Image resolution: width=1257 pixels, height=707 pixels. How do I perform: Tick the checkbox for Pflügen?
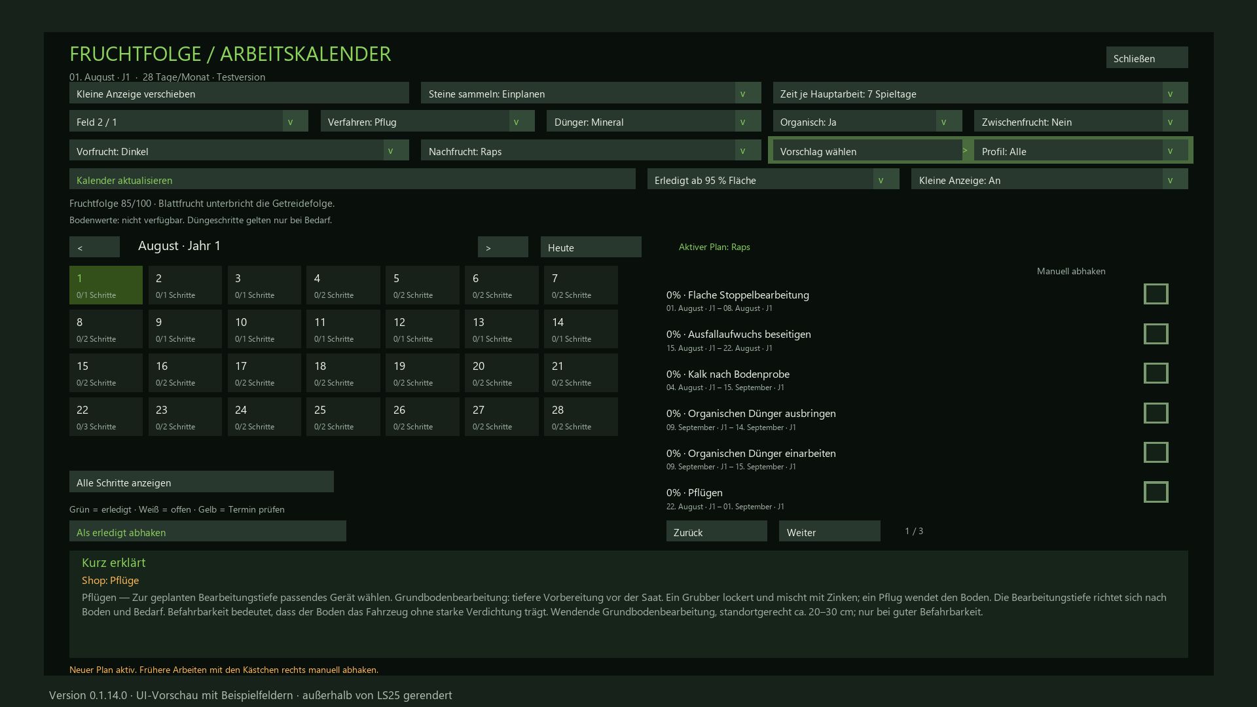click(x=1156, y=492)
